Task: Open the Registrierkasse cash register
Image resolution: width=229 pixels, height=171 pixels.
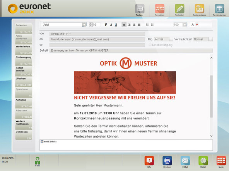Action: [200, 9]
